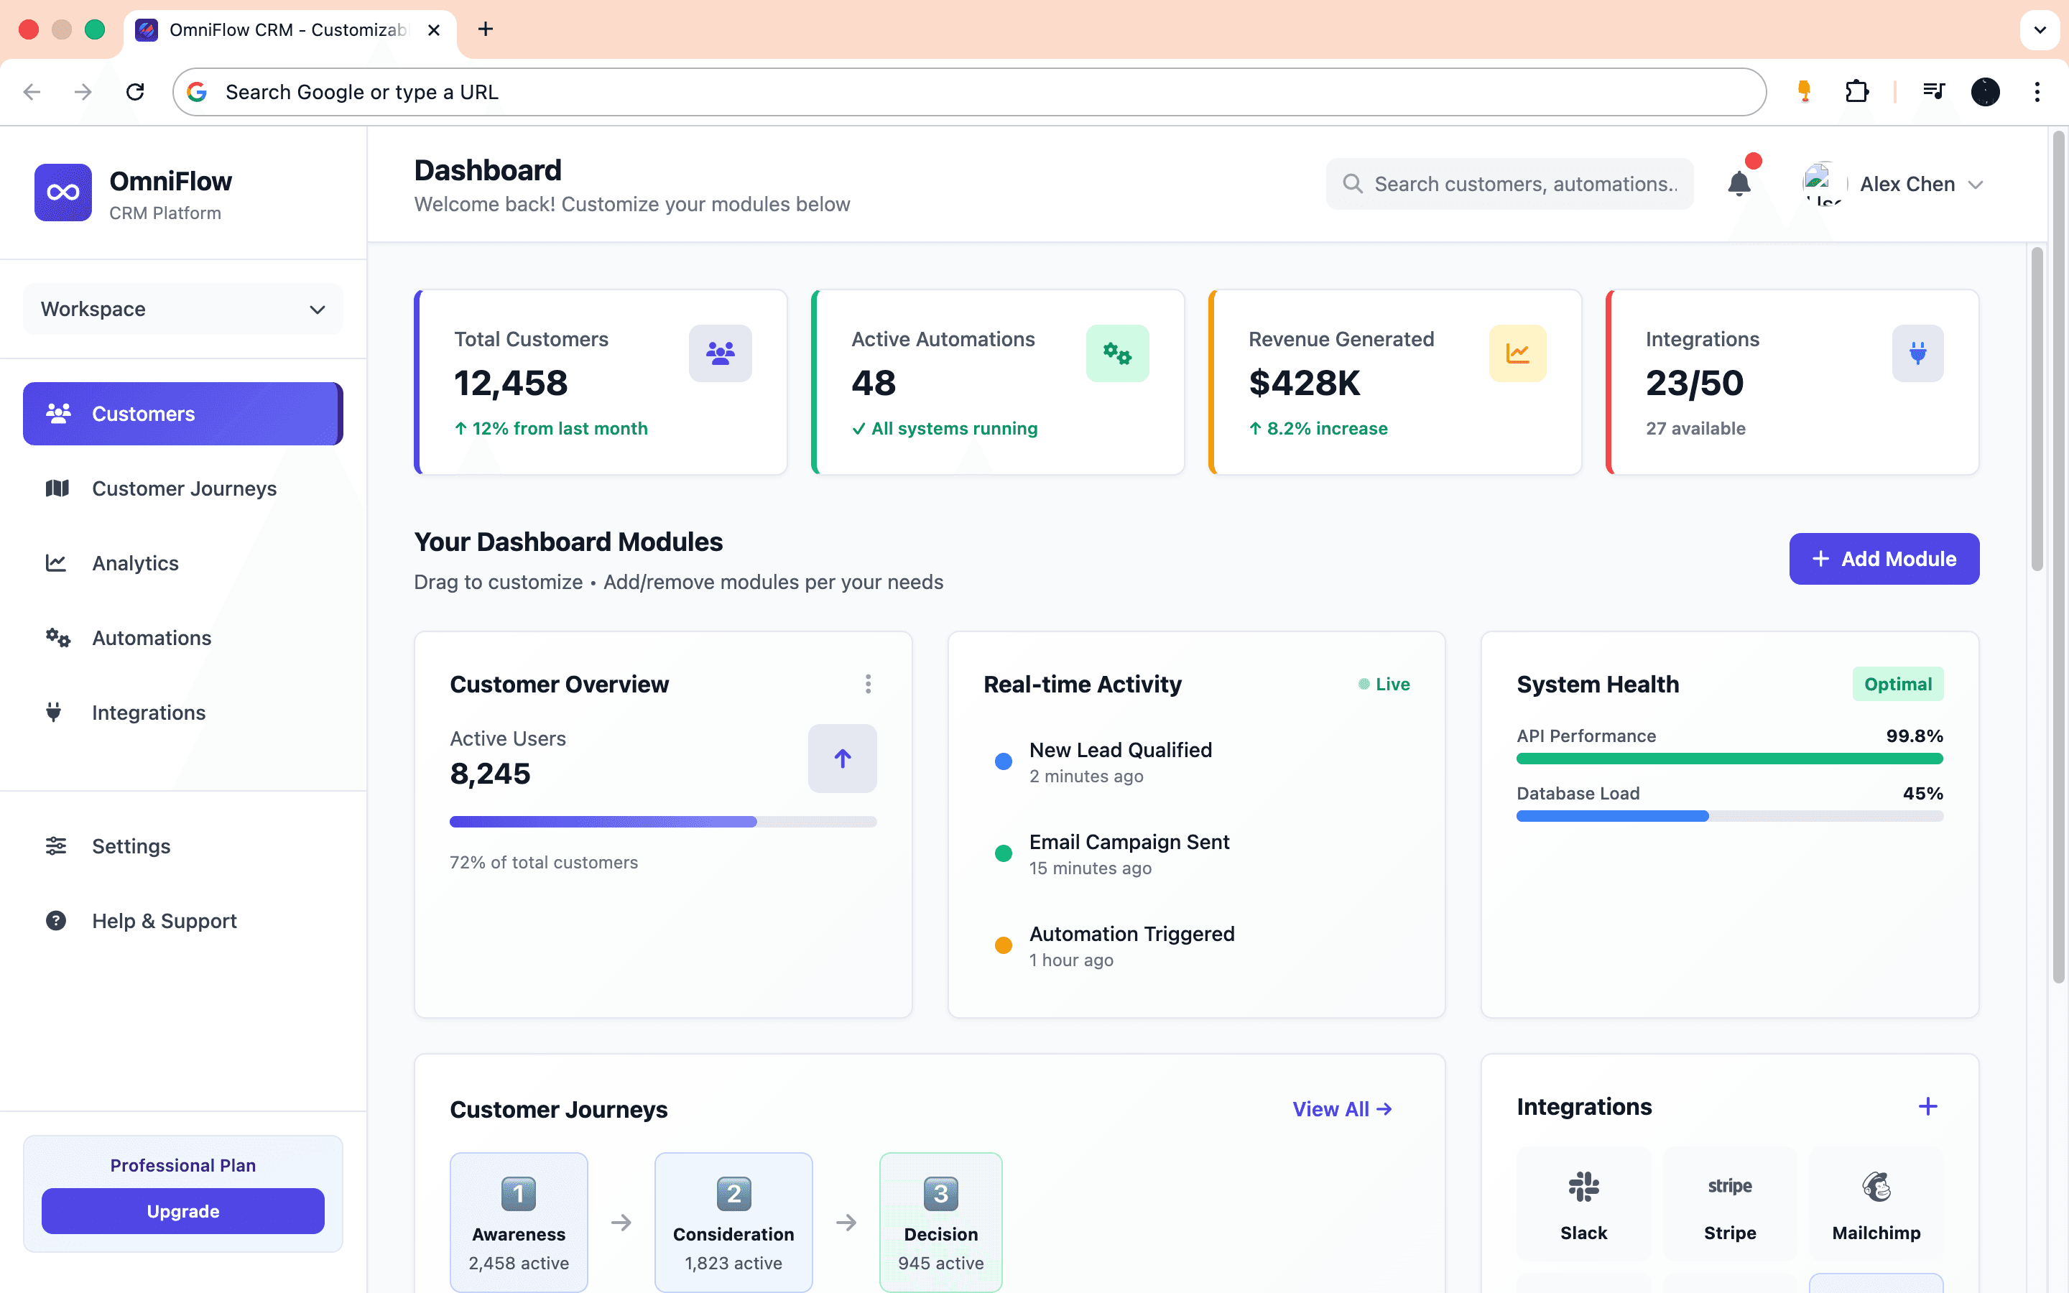2069x1293 pixels.
Task: Click the plus icon in Integrations module
Action: point(1927,1106)
